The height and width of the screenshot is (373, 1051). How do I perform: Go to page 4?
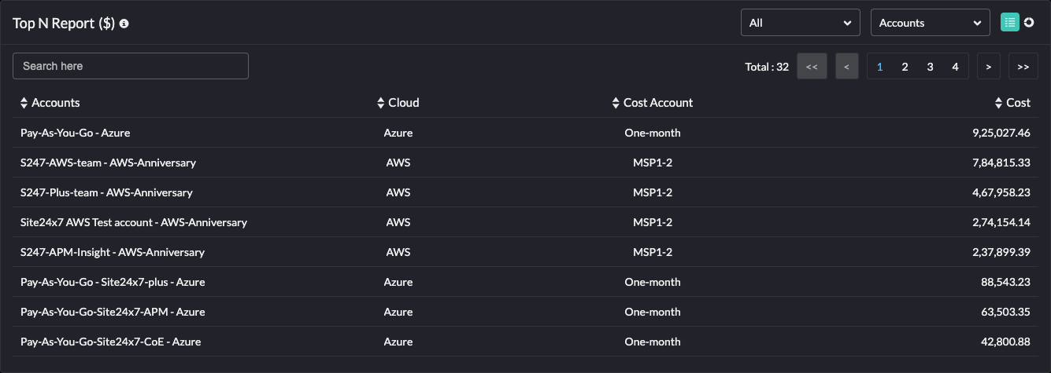[x=955, y=67]
